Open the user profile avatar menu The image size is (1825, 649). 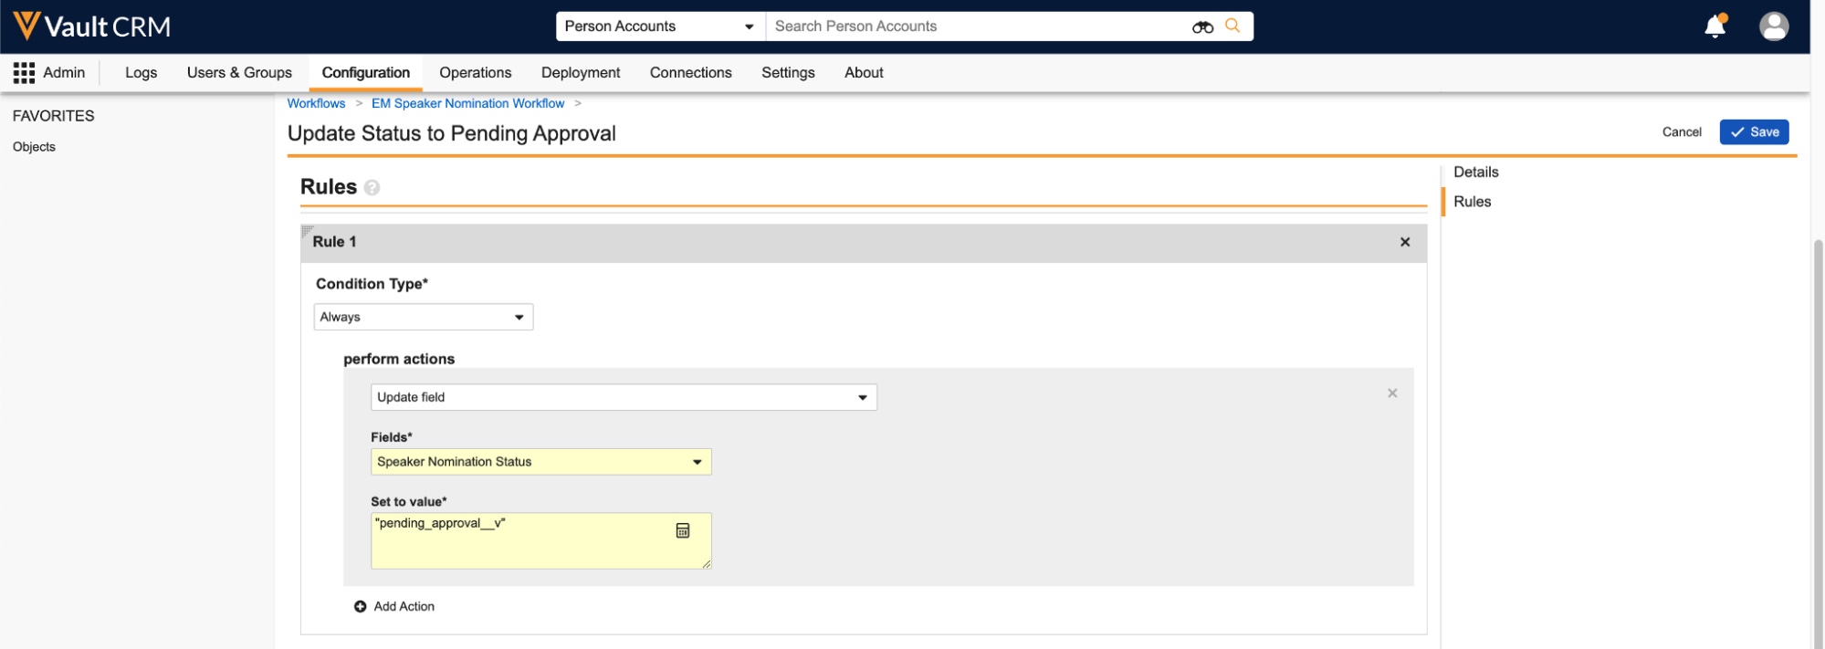pyautogui.click(x=1773, y=26)
